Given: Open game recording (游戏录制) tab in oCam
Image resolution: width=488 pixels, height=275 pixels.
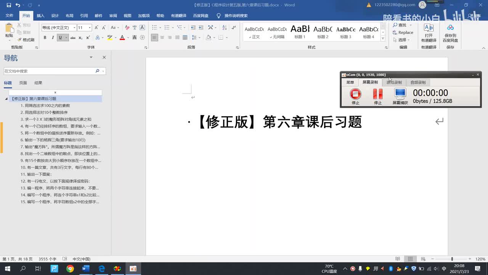Looking at the screenshot, I should (394, 82).
